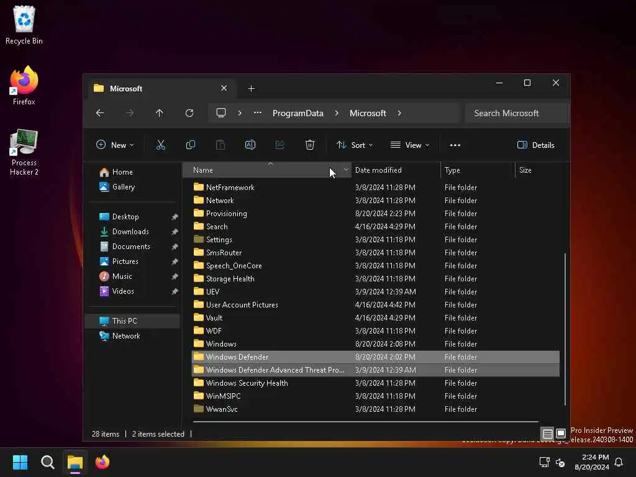
Task: Sort by the Type column header
Action: pos(478,170)
